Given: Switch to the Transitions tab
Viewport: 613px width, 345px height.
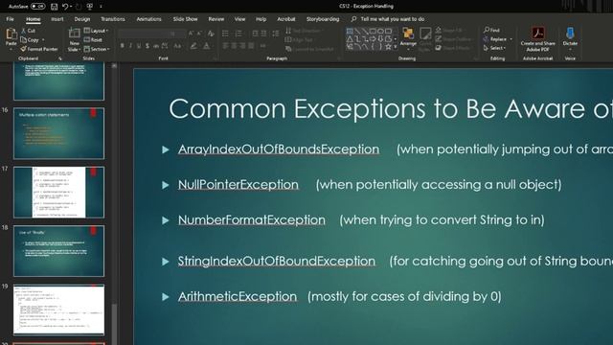Looking at the screenshot, I should (113, 19).
